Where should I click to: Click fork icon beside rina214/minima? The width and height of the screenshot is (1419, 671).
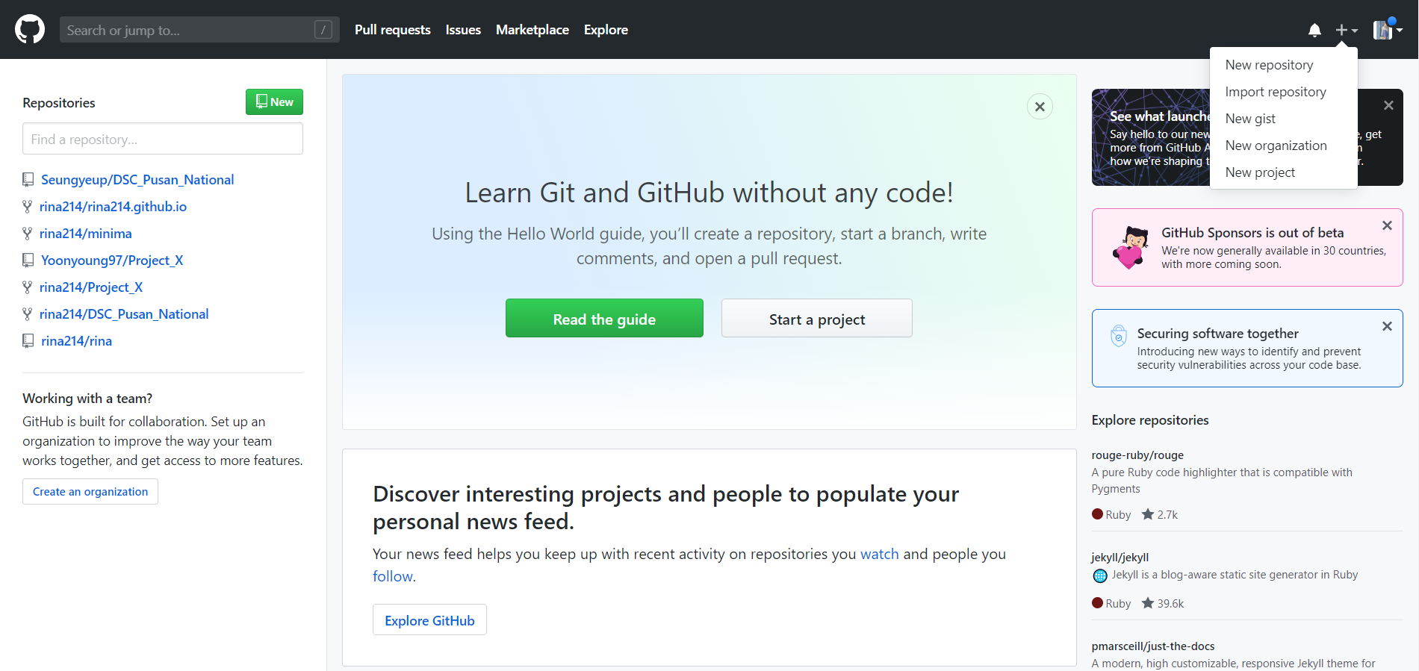[x=28, y=234]
